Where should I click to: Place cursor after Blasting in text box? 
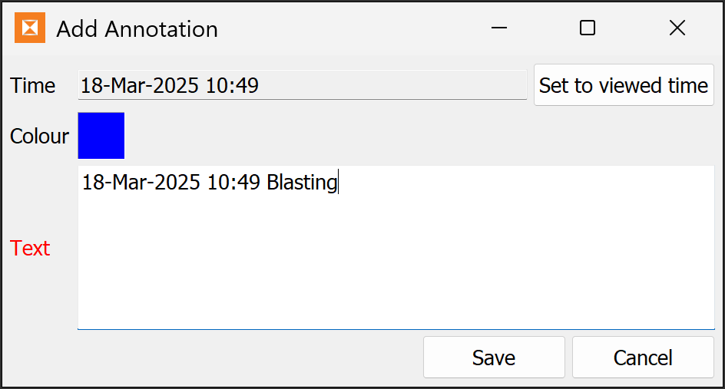[x=339, y=182]
